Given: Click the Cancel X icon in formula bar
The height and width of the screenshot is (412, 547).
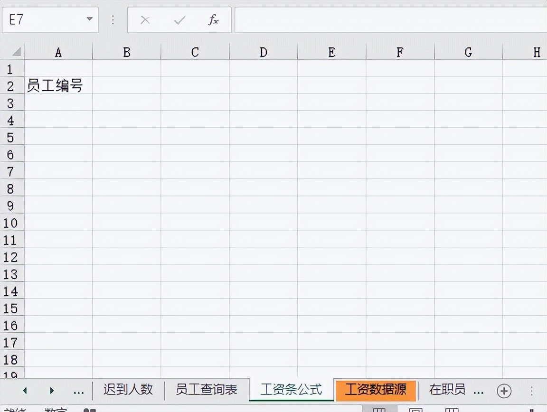Looking at the screenshot, I should click(145, 20).
